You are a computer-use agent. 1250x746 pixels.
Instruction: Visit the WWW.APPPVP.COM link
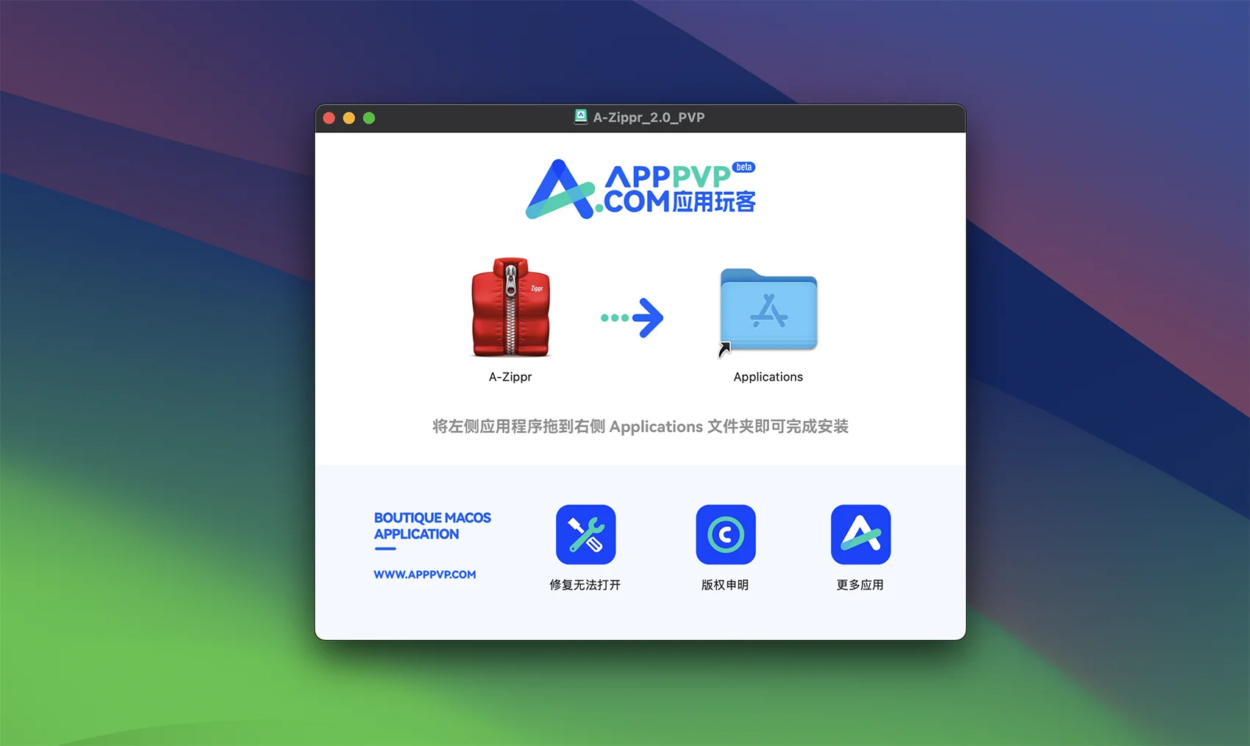coord(425,575)
